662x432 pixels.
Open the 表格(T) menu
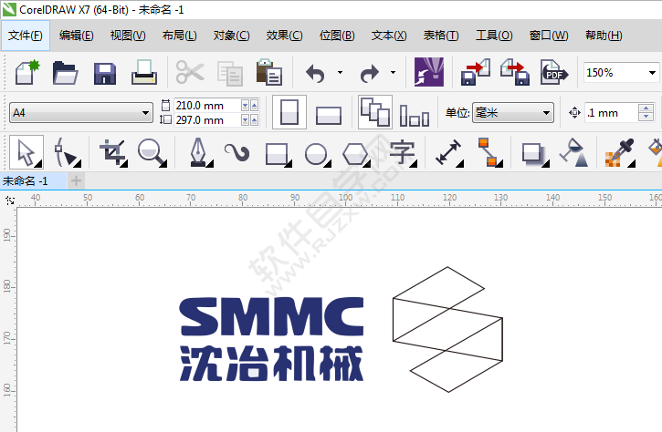[441, 36]
